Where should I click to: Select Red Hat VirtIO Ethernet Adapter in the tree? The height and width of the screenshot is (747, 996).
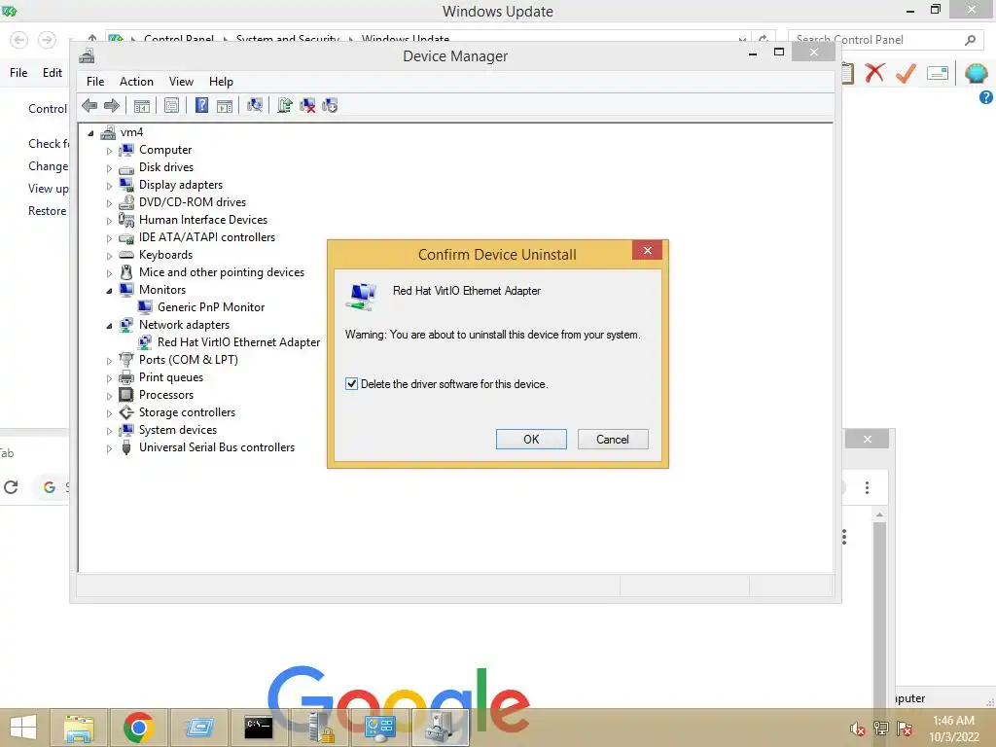[x=239, y=342]
